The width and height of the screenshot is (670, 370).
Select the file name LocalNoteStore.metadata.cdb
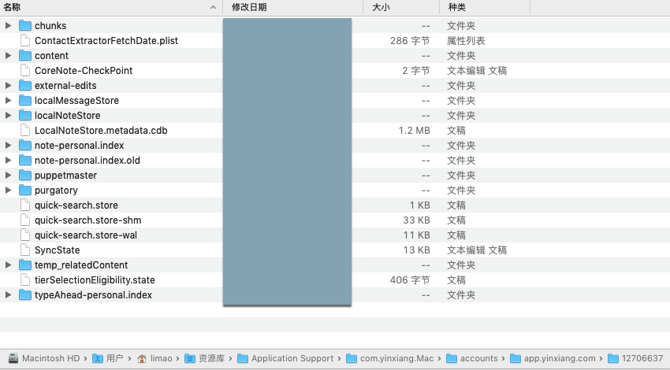(x=101, y=130)
